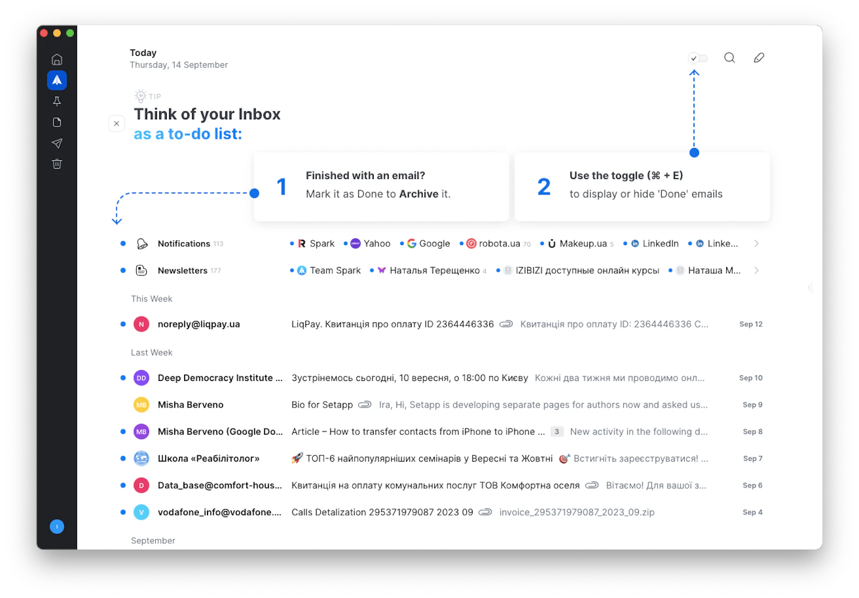Open the Sent mail icon in sidebar

[x=57, y=143]
